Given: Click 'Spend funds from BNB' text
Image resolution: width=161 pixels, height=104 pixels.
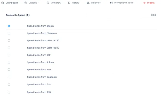Looking at the screenshot, I should click(x=39, y=92).
